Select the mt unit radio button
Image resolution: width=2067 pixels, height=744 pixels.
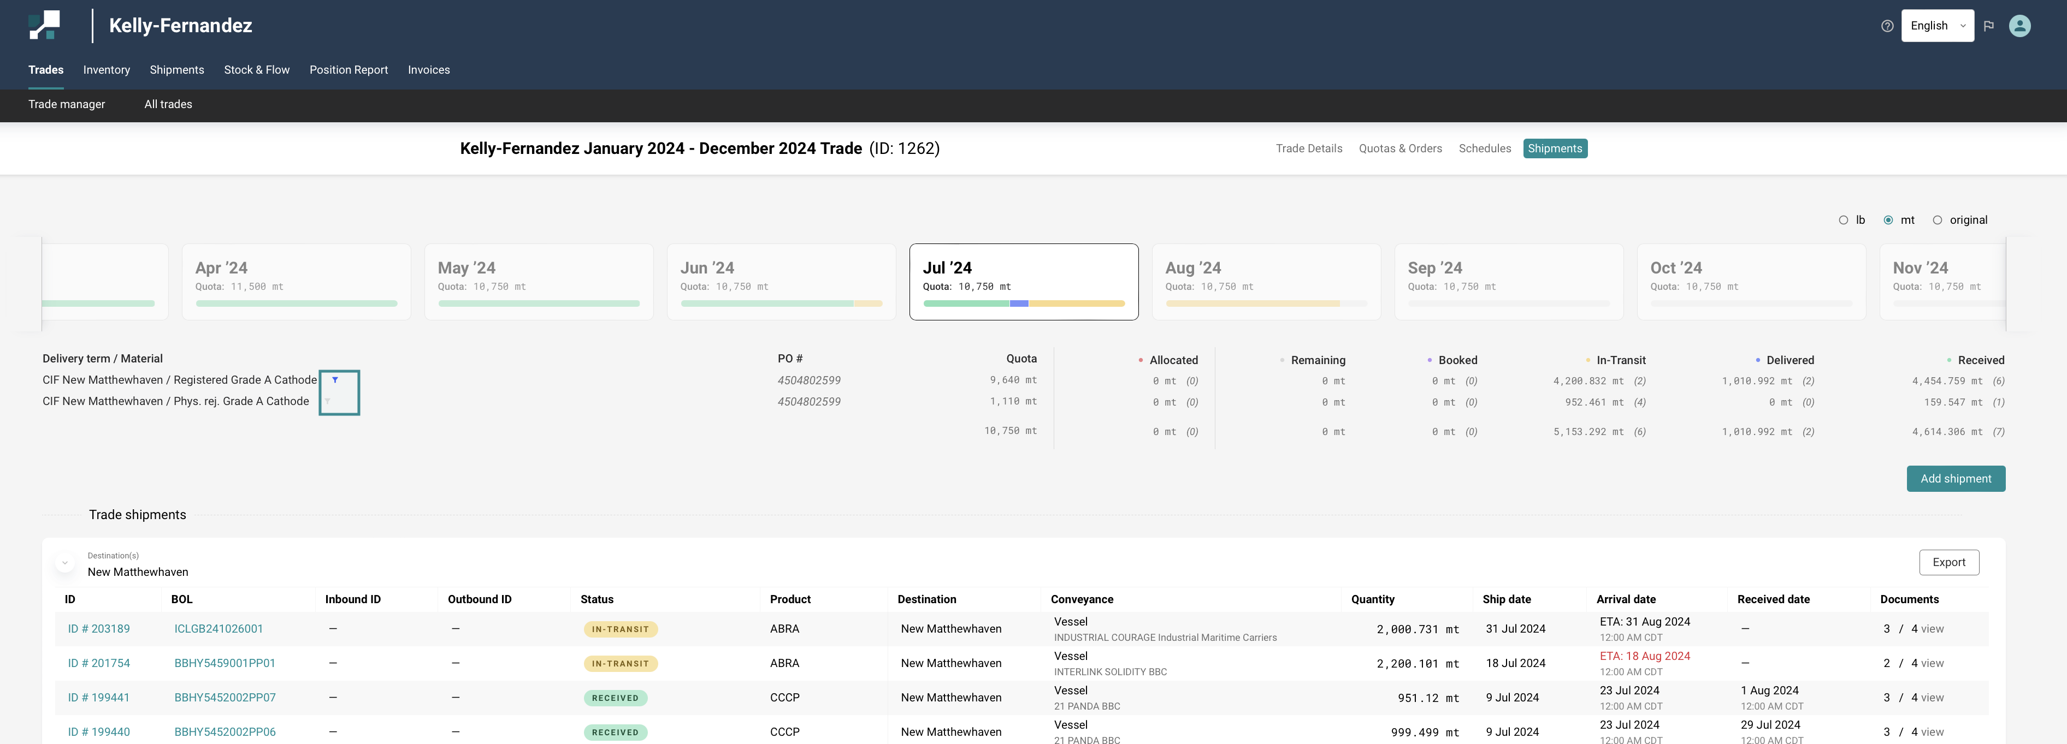click(x=1888, y=221)
